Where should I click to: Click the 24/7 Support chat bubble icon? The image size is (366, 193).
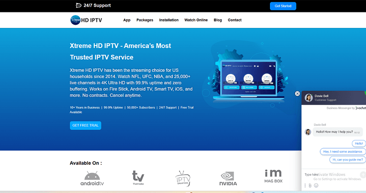(79, 5)
